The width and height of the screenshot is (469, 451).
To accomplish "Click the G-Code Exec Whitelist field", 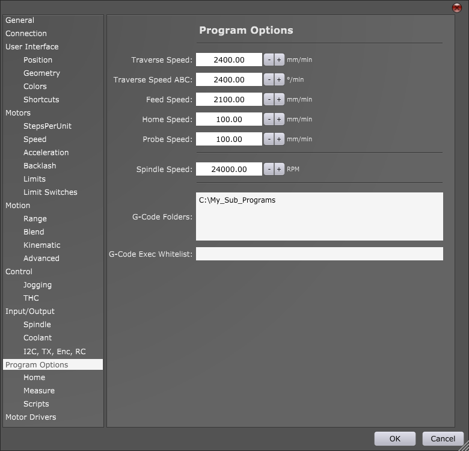I will 319,254.
